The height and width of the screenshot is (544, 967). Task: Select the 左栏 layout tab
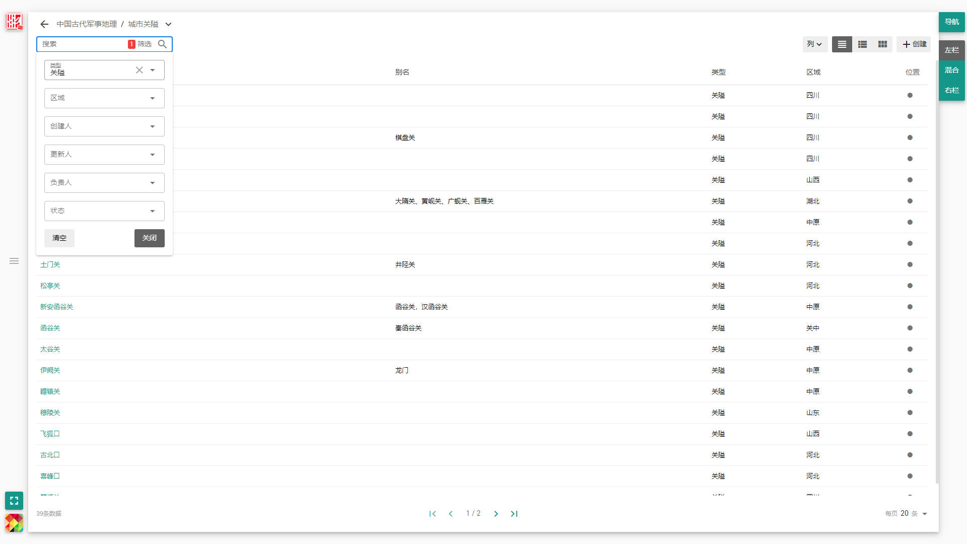point(951,50)
